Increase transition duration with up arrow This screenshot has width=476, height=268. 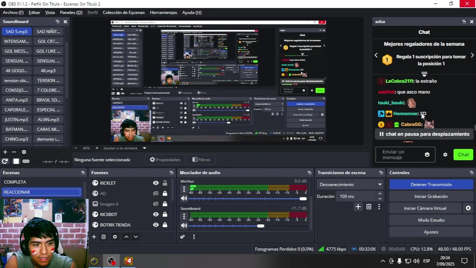coord(380,194)
